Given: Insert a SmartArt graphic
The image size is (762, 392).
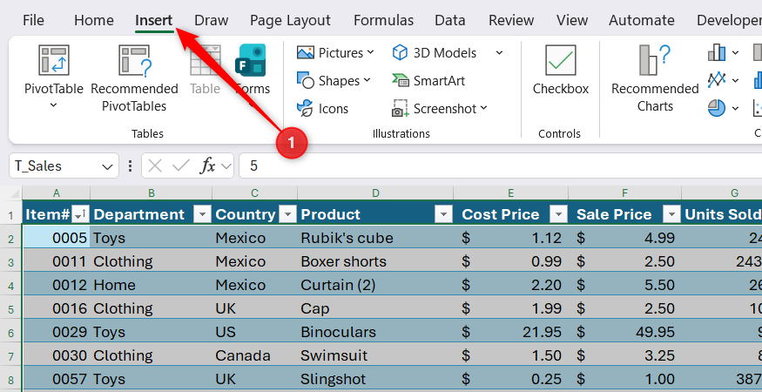Looking at the screenshot, I should 428,80.
